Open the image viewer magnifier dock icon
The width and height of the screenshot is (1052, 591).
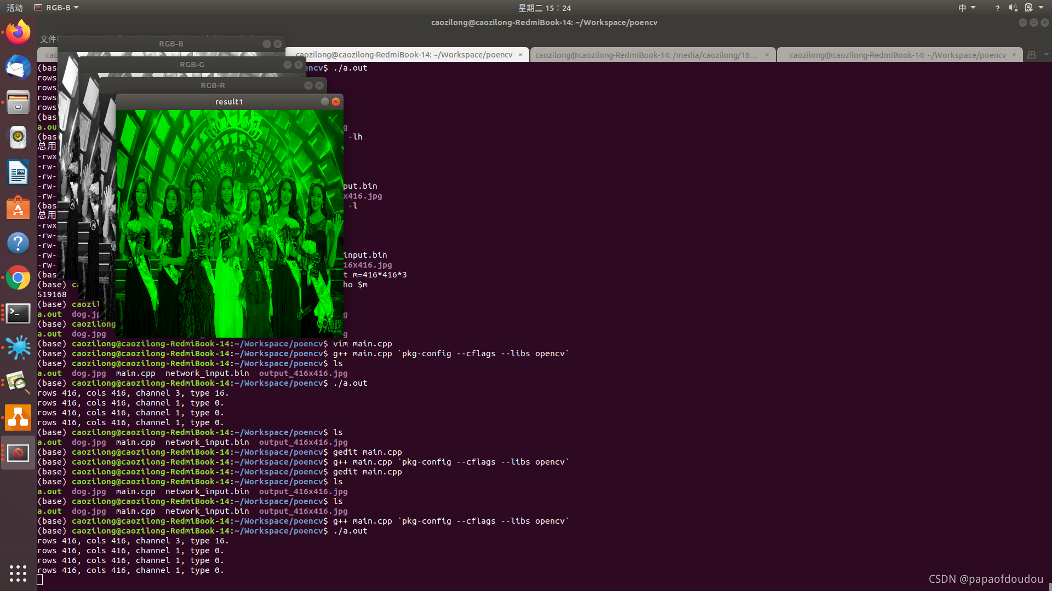[x=18, y=383]
